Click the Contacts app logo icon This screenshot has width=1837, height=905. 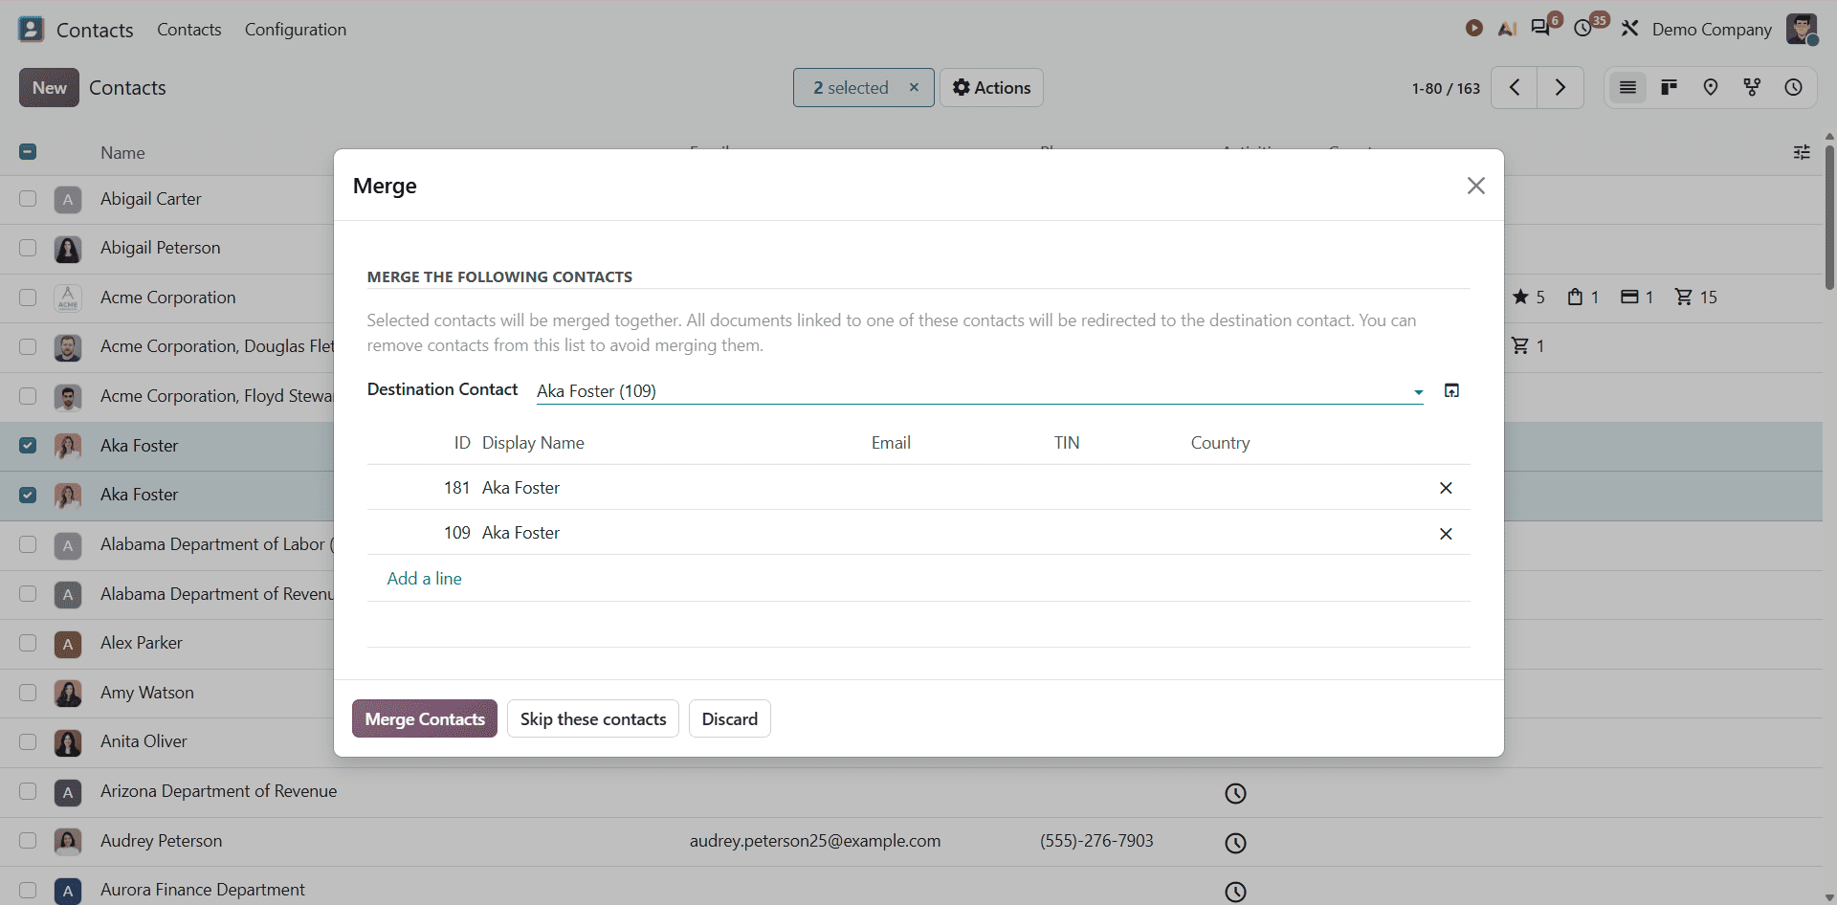[x=32, y=29]
